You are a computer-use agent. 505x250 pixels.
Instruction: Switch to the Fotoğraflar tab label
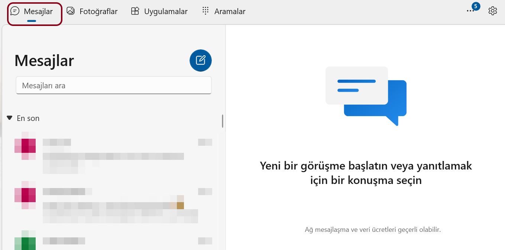tap(98, 11)
